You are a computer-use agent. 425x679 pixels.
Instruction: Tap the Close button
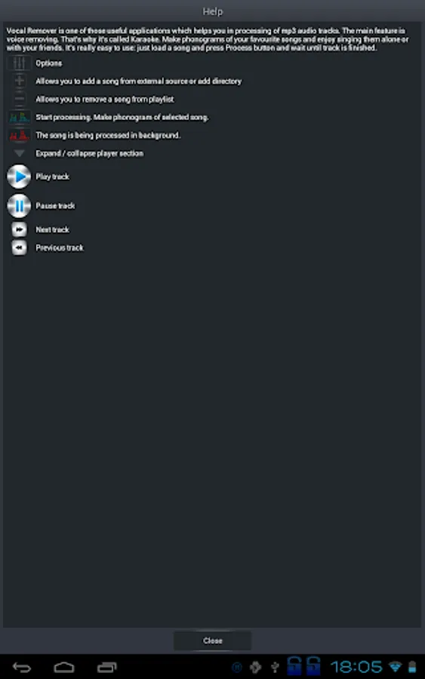pos(212,641)
